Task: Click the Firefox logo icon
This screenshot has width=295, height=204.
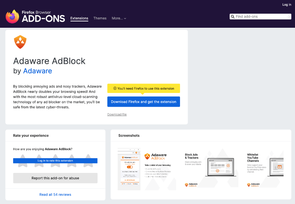Action: pos(12,16)
